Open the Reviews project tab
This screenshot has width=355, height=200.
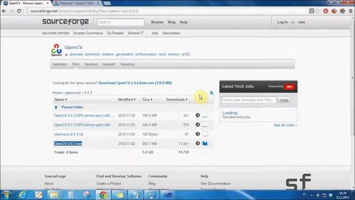(91, 64)
